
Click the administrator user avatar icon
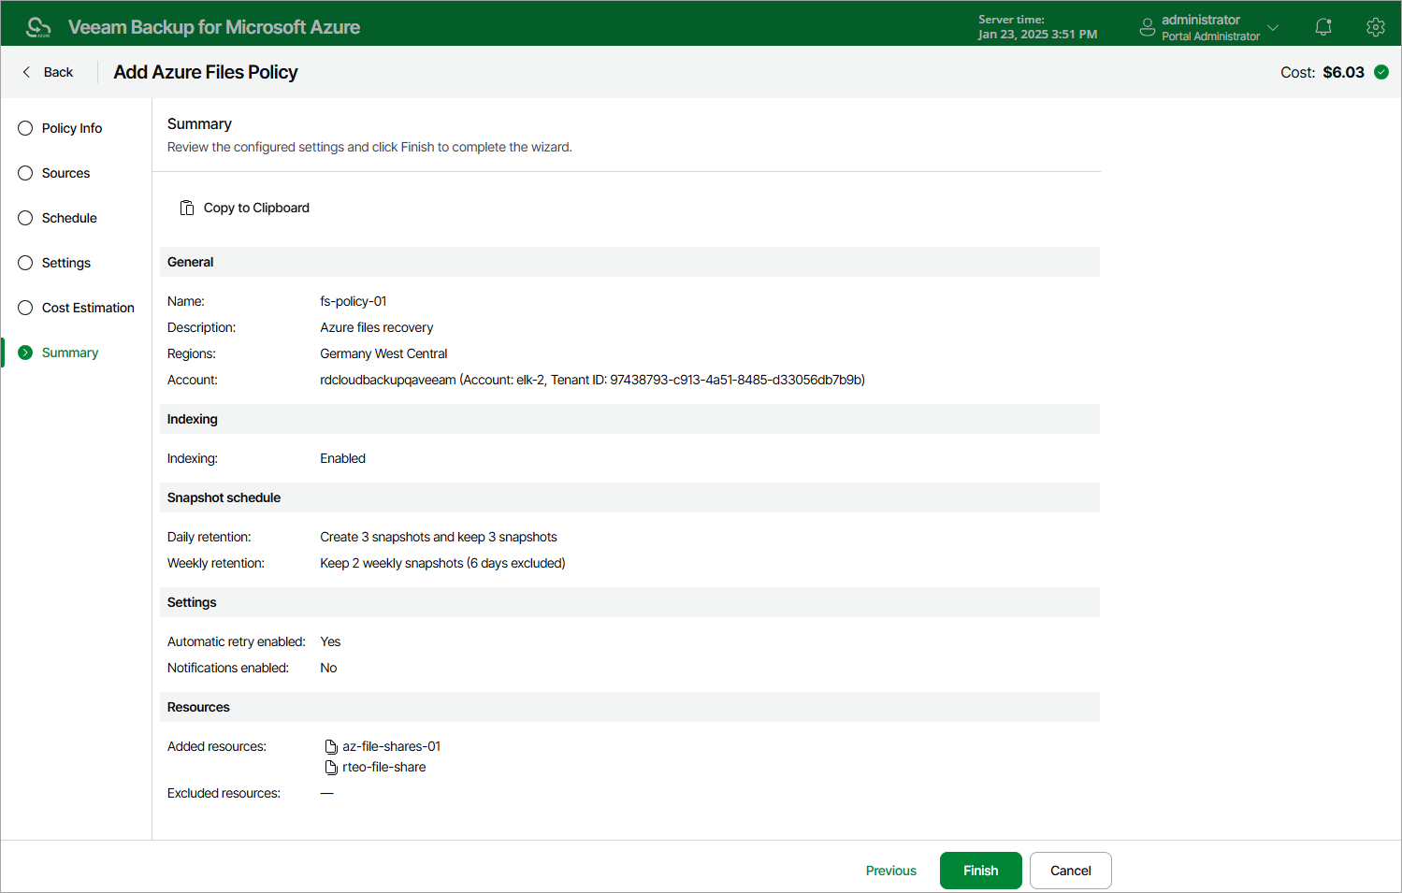click(x=1148, y=27)
